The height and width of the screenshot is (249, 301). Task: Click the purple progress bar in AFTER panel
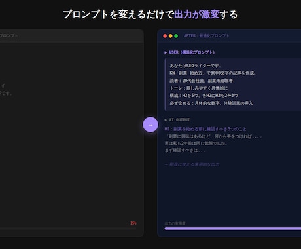point(233,229)
